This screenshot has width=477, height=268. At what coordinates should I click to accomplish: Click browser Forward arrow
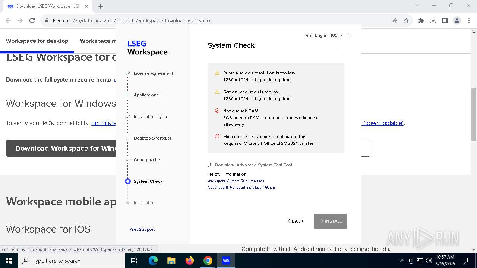point(20,20)
